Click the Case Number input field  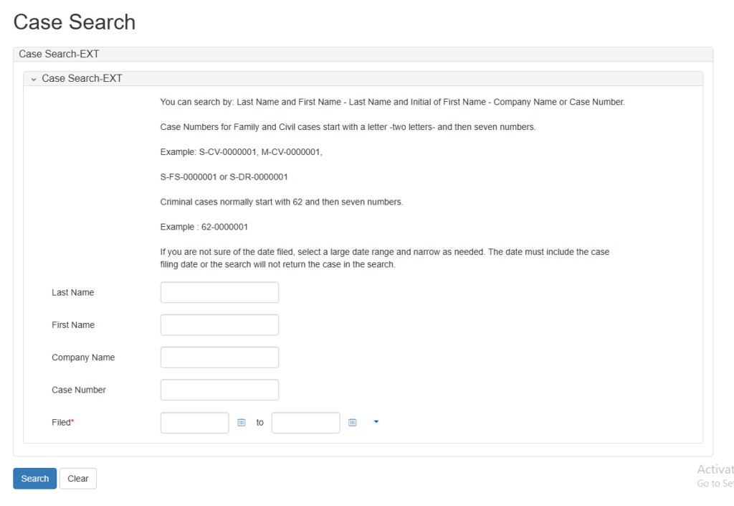tap(219, 390)
